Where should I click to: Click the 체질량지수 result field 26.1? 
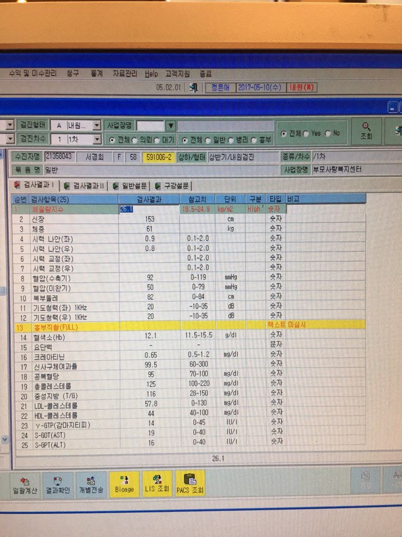pos(149,209)
